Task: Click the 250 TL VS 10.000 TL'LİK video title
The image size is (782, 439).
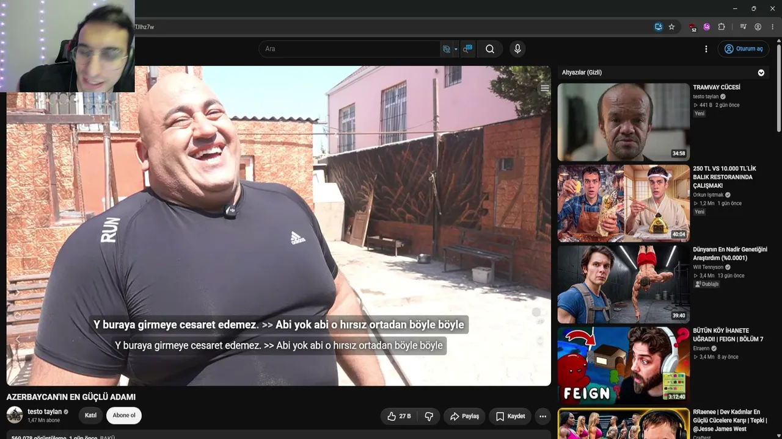Action: [x=725, y=177]
